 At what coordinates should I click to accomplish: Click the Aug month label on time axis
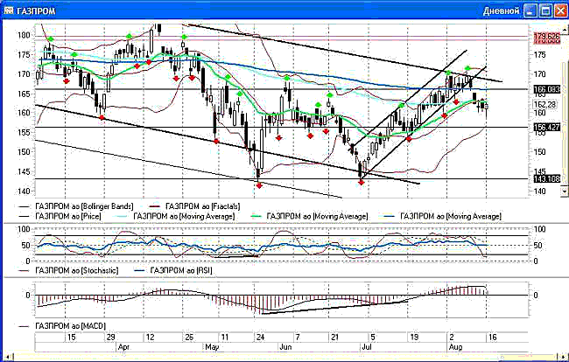coord(455,347)
